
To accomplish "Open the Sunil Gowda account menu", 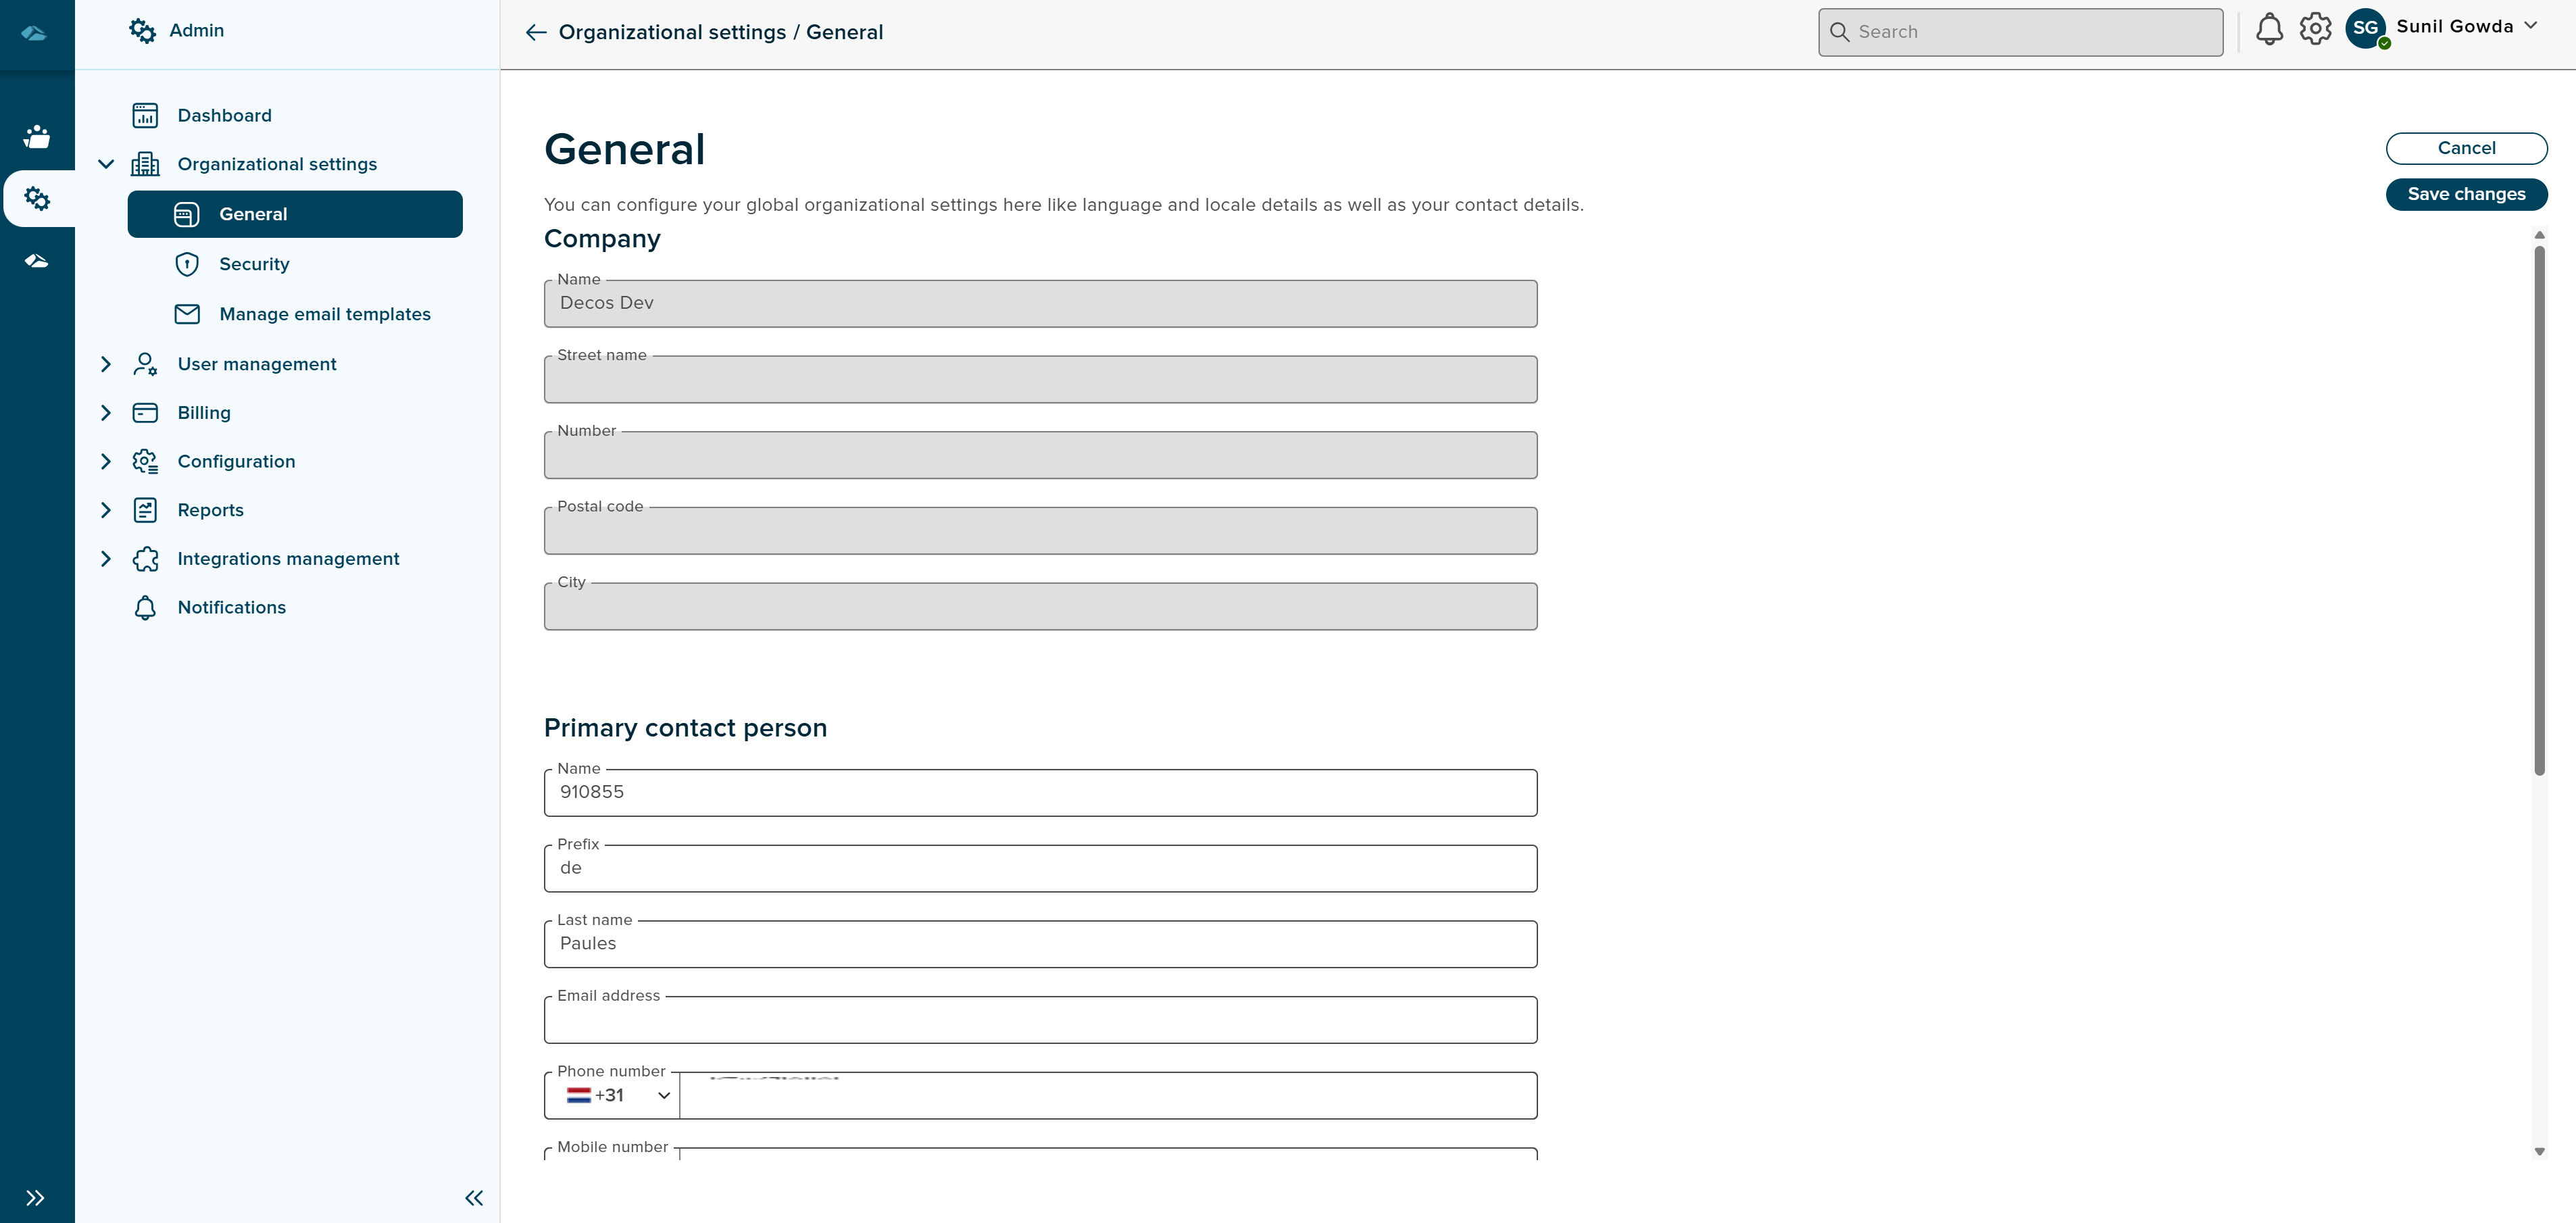I will [x=2467, y=27].
